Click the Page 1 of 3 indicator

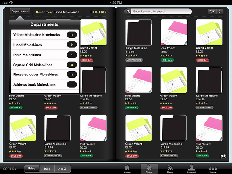[99, 12]
